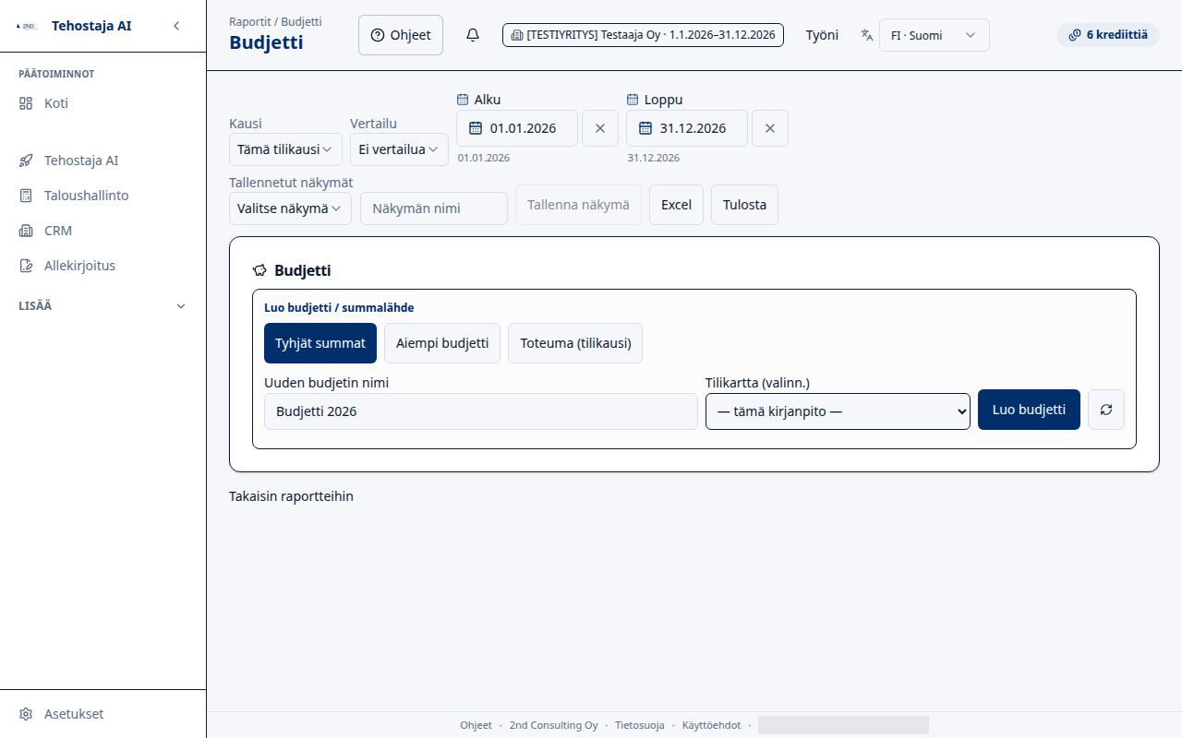Click the Loppu date field 31.12.2026
This screenshot has width=1182, height=738.
point(687,128)
